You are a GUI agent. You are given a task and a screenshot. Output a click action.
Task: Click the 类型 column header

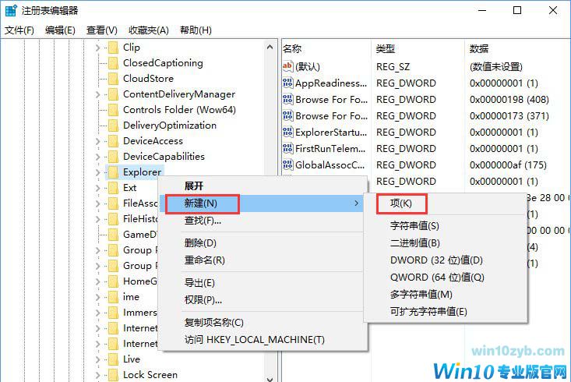[x=386, y=48]
